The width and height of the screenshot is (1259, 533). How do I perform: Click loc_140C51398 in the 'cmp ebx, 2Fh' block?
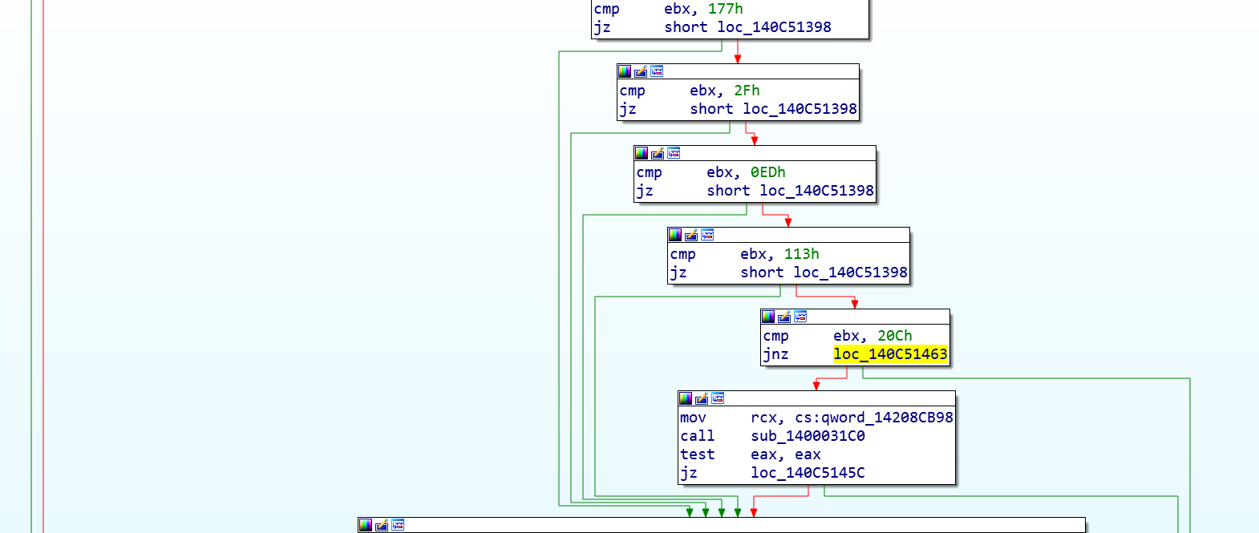tap(800, 109)
